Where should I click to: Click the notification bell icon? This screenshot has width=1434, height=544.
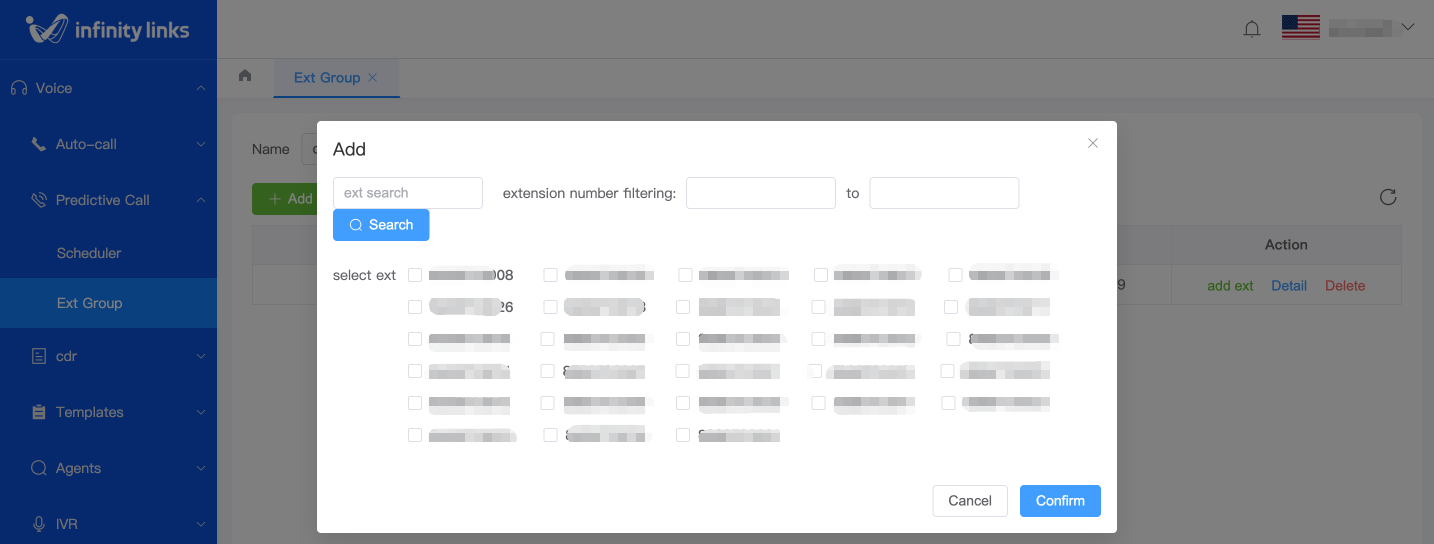pyautogui.click(x=1251, y=28)
